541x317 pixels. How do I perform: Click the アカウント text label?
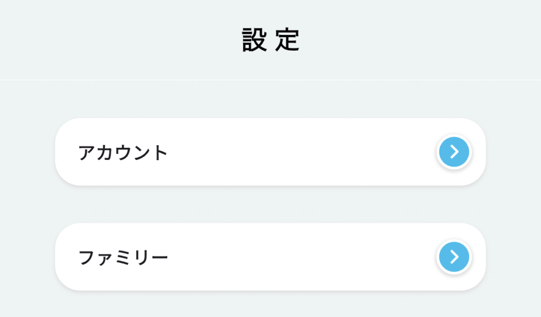point(123,153)
